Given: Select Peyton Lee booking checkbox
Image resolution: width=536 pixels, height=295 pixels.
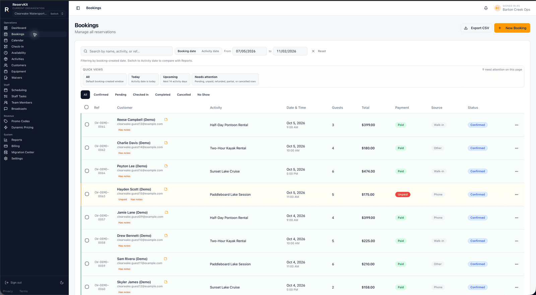Looking at the screenshot, I should (87, 171).
